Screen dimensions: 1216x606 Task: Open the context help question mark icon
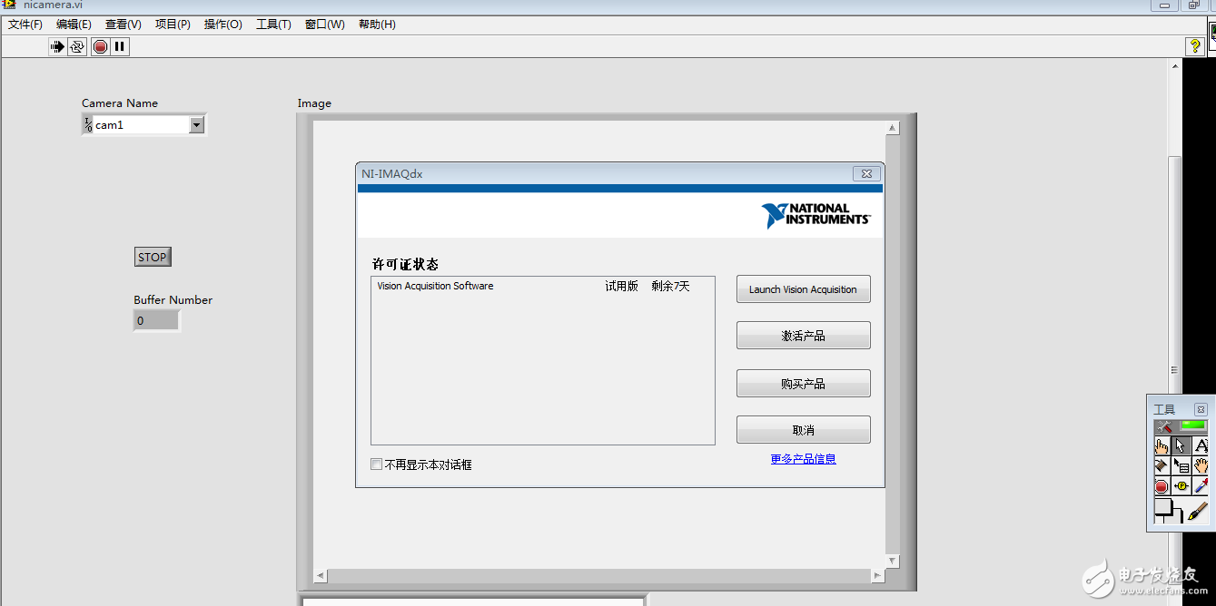pyautogui.click(x=1195, y=46)
